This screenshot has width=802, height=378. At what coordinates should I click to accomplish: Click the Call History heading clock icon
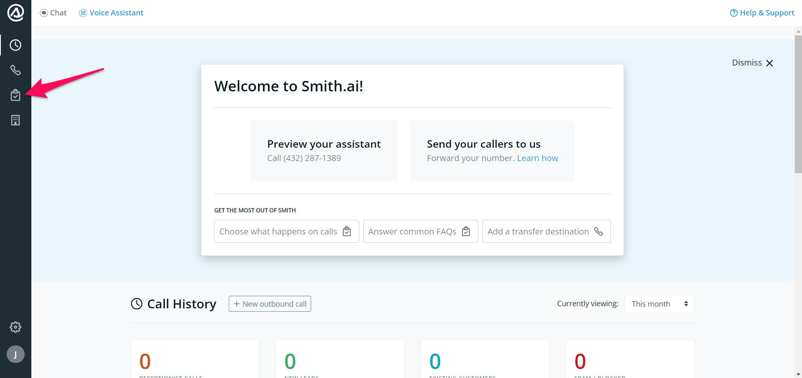click(137, 304)
